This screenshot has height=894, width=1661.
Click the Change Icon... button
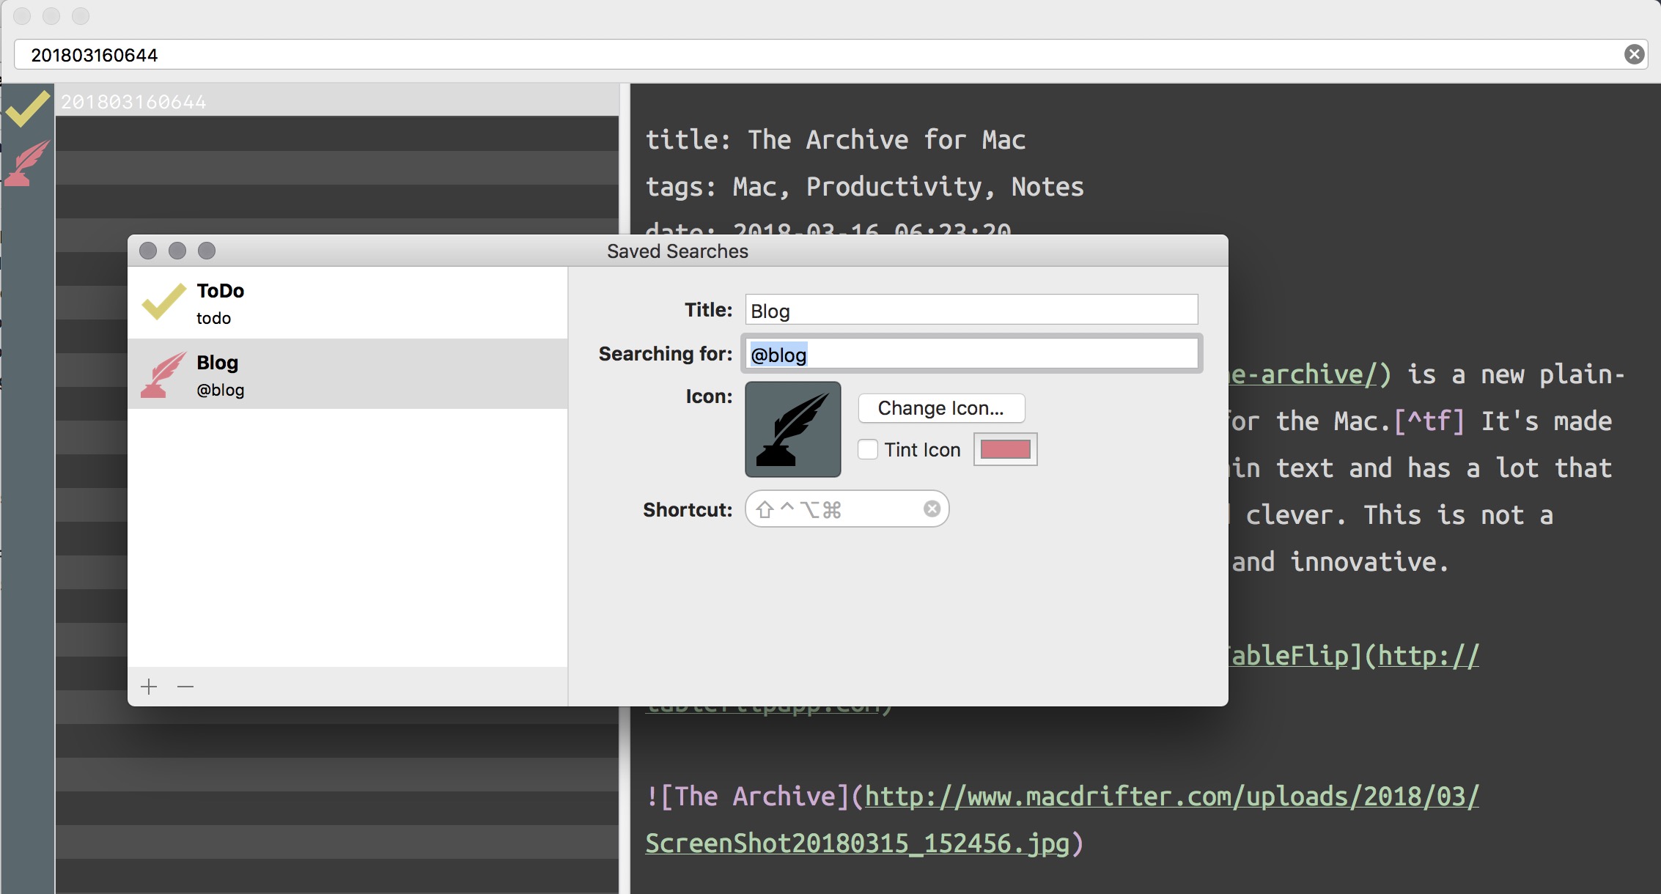click(941, 407)
